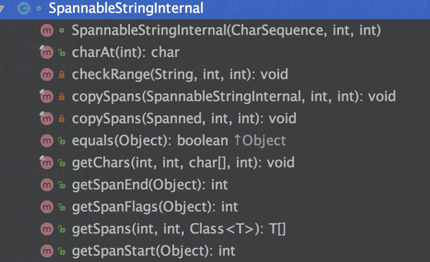
Task: Collapse the SpannableStringInternal class node
Action: pos(4,8)
